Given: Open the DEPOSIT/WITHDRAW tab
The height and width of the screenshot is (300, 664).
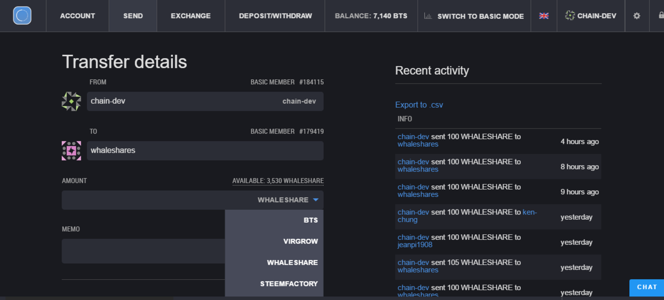Looking at the screenshot, I should click(275, 16).
